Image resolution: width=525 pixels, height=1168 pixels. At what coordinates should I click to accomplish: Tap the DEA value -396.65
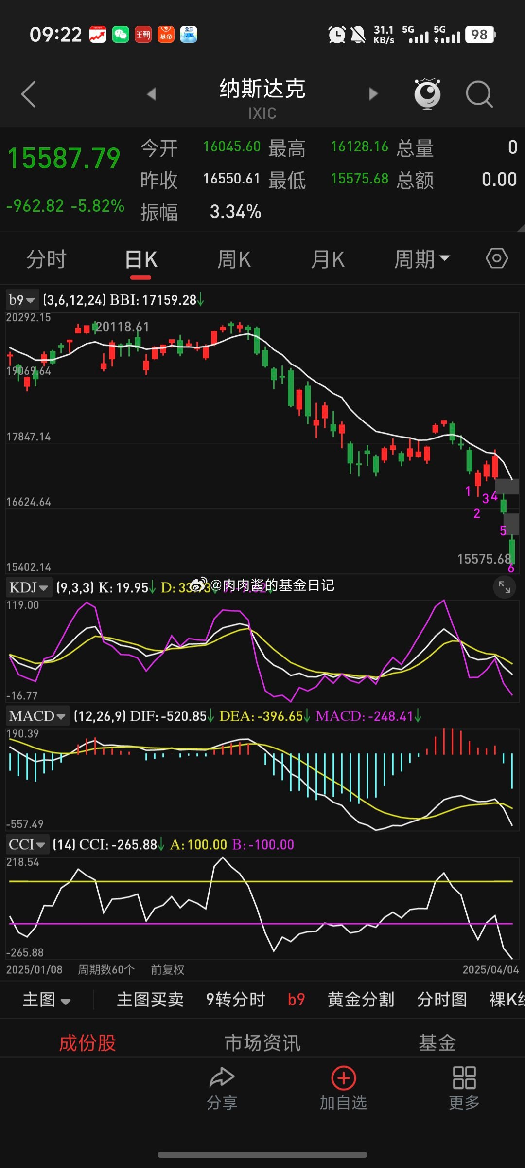[280, 716]
